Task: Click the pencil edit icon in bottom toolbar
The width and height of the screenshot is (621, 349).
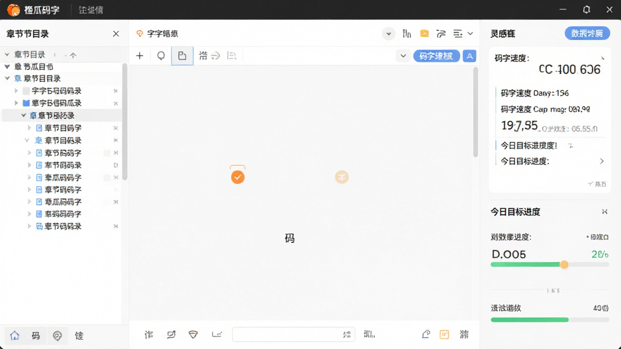Action: click(x=171, y=334)
